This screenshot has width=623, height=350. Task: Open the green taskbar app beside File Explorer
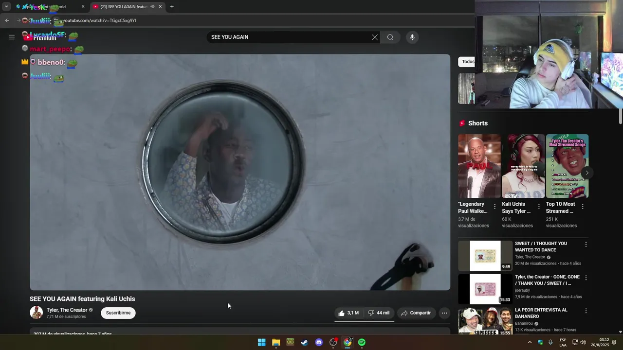coord(290,342)
